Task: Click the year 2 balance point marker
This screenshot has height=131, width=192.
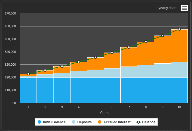Action: tap(45, 70)
